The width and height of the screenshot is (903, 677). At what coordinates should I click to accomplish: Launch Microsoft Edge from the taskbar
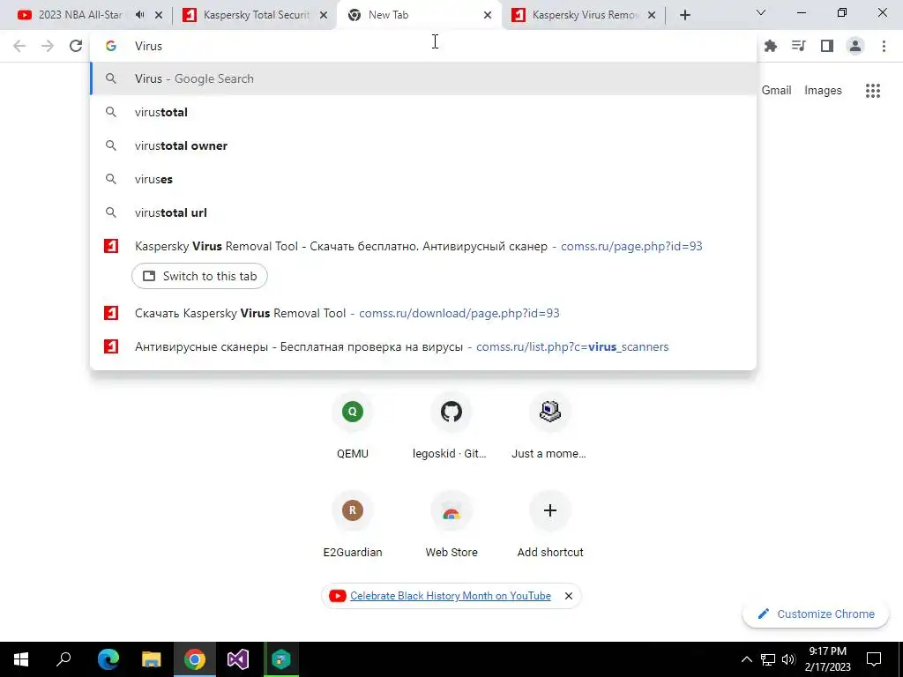tap(108, 659)
